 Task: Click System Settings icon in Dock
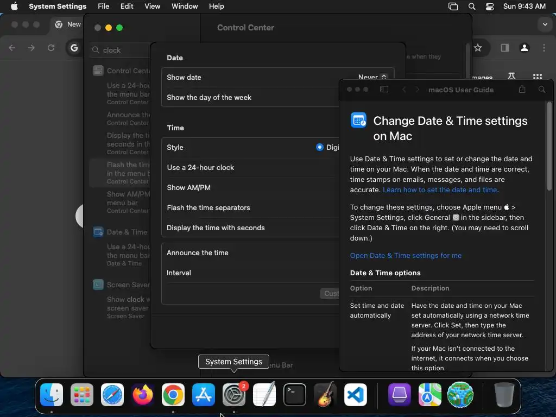pos(234,395)
